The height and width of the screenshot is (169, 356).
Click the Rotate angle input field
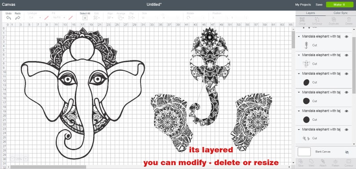point(199,17)
